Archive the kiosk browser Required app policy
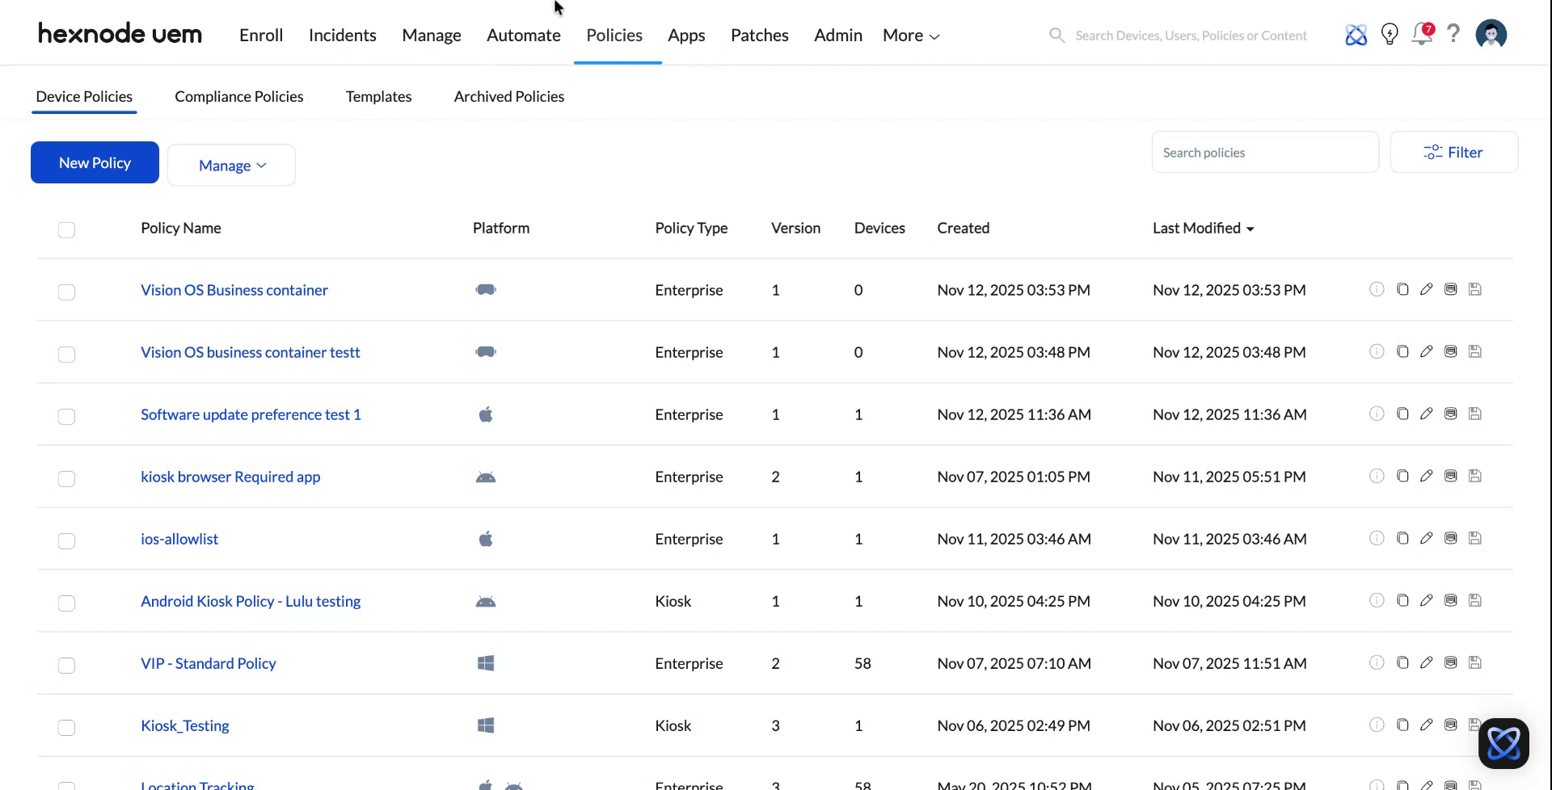The height and width of the screenshot is (790, 1552). point(1450,476)
